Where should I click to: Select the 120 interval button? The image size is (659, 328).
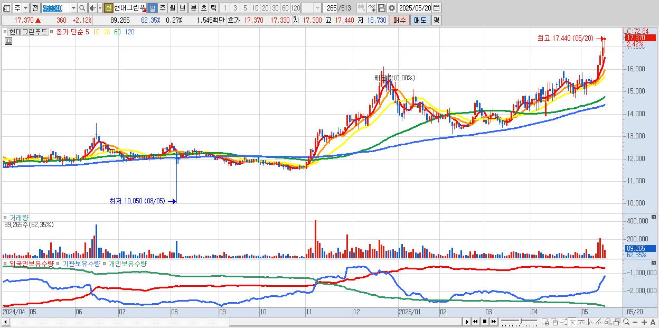tap(295, 8)
